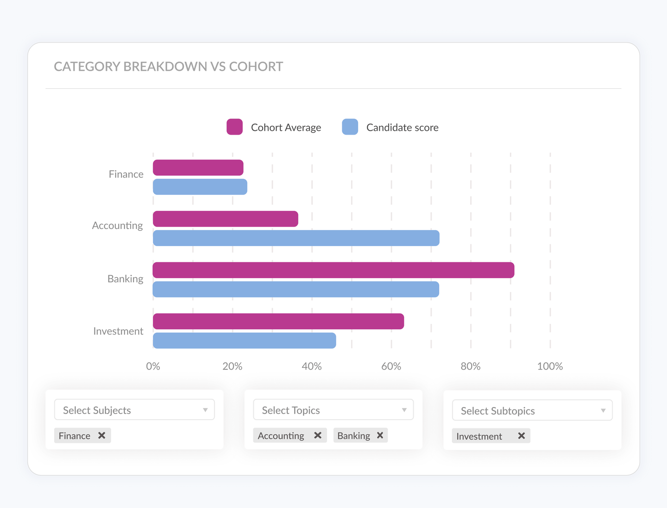The width and height of the screenshot is (667, 508).
Task: Click the dropdown arrow beside Select Subtopics
Action: tap(603, 410)
